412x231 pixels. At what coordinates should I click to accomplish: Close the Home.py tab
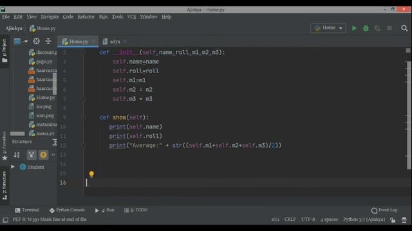pos(93,42)
